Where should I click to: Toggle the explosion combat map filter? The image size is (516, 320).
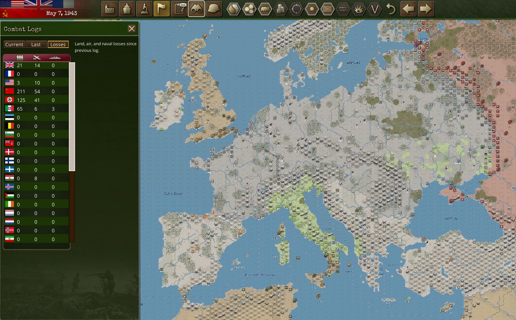click(x=359, y=9)
